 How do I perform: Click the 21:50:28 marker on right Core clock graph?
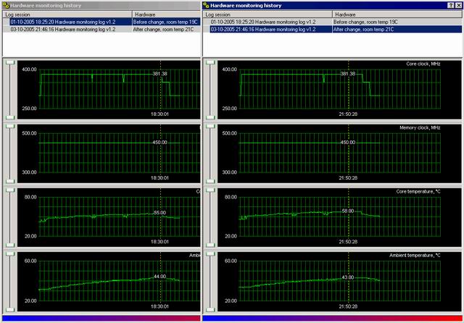pos(348,114)
